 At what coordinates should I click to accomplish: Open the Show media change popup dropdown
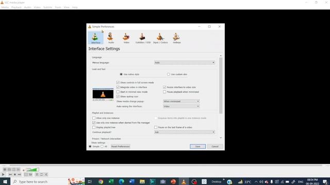181,101
